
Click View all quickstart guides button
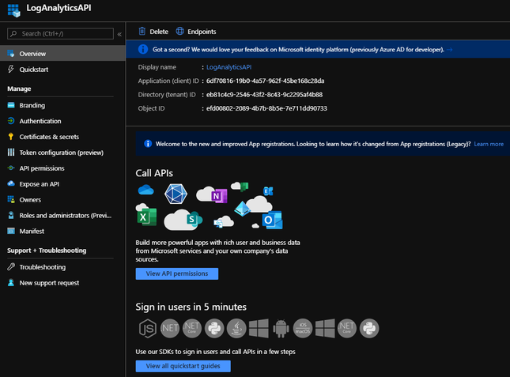(x=183, y=366)
